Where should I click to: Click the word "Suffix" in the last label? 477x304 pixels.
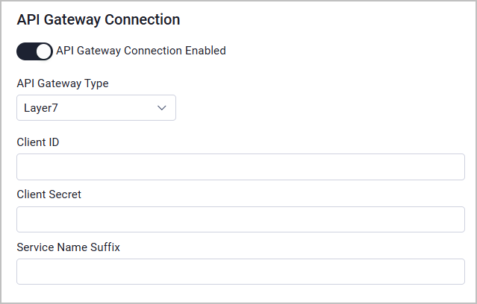click(x=105, y=247)
